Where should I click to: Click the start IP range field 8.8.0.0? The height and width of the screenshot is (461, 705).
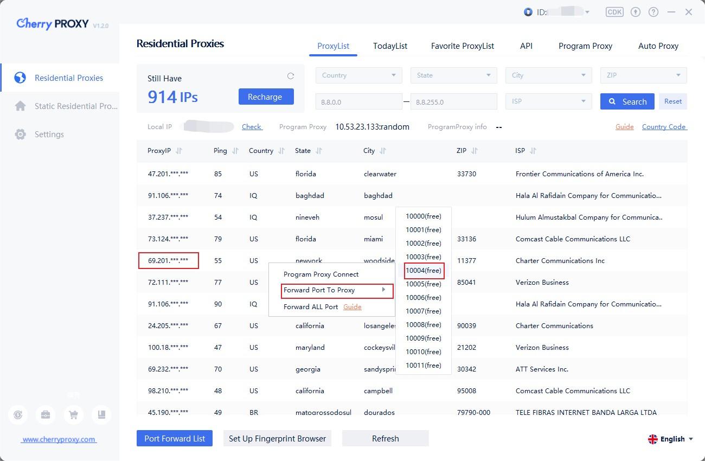(358, 101)
